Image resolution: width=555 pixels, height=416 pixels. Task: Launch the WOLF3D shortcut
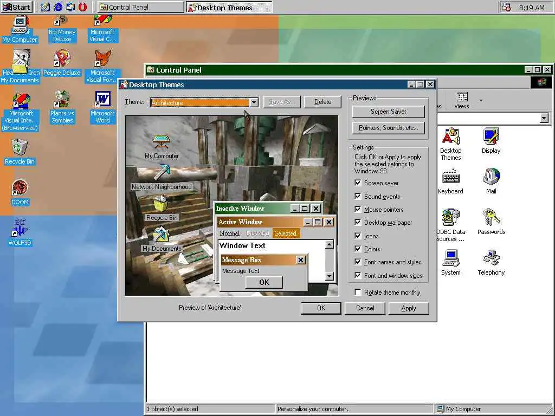coord(20,233)
